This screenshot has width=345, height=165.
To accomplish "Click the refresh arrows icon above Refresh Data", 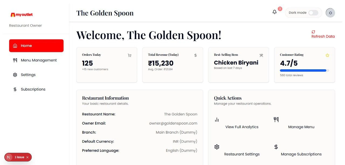I will pyautogui.click(x=313, y=32).
